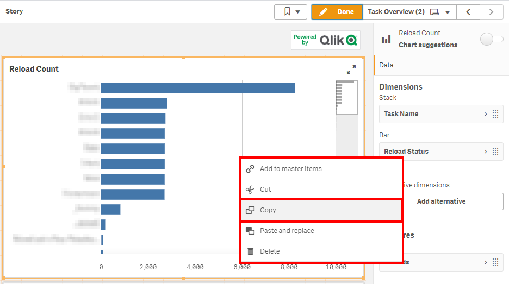The width and height of the screenshot is (509, 284).
Task: Click the Add alternative button
Action: coord(441,201)
